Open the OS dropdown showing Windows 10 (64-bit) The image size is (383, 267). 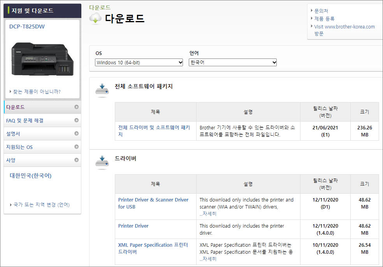[139, 63]
